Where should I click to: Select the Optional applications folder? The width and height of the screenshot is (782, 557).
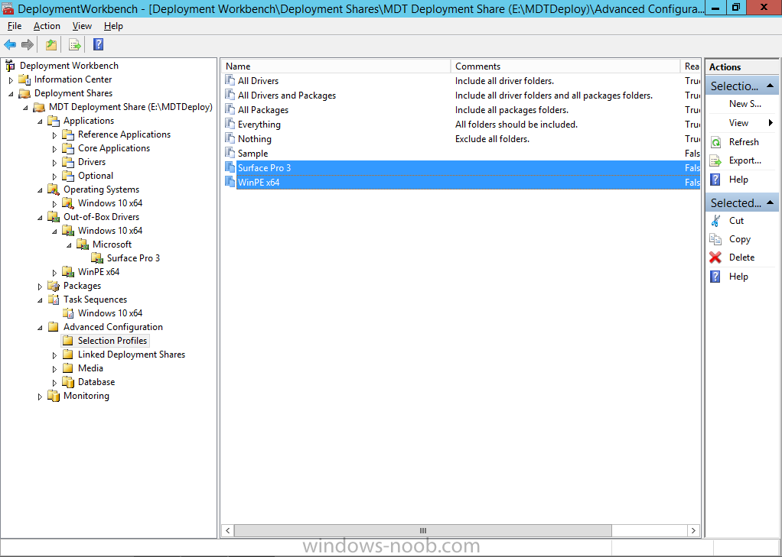[95, 176]
